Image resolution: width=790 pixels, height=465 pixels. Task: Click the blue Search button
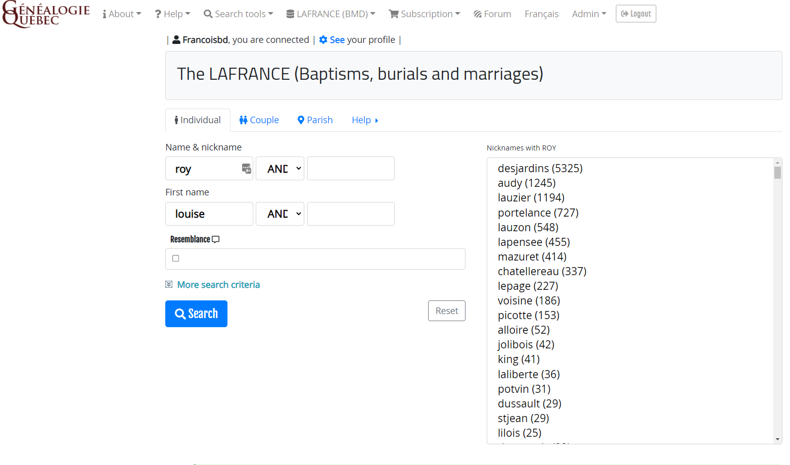click(196, 314)
